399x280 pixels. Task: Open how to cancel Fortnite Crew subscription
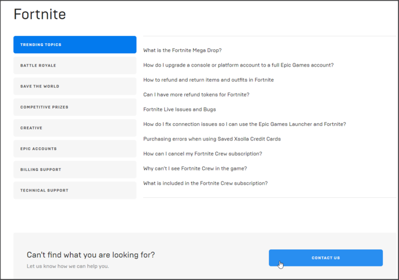pos(202,153)
